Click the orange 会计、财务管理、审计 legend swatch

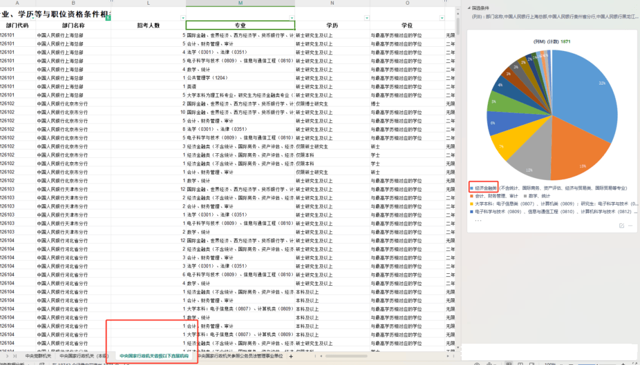[x=472, y=196]
